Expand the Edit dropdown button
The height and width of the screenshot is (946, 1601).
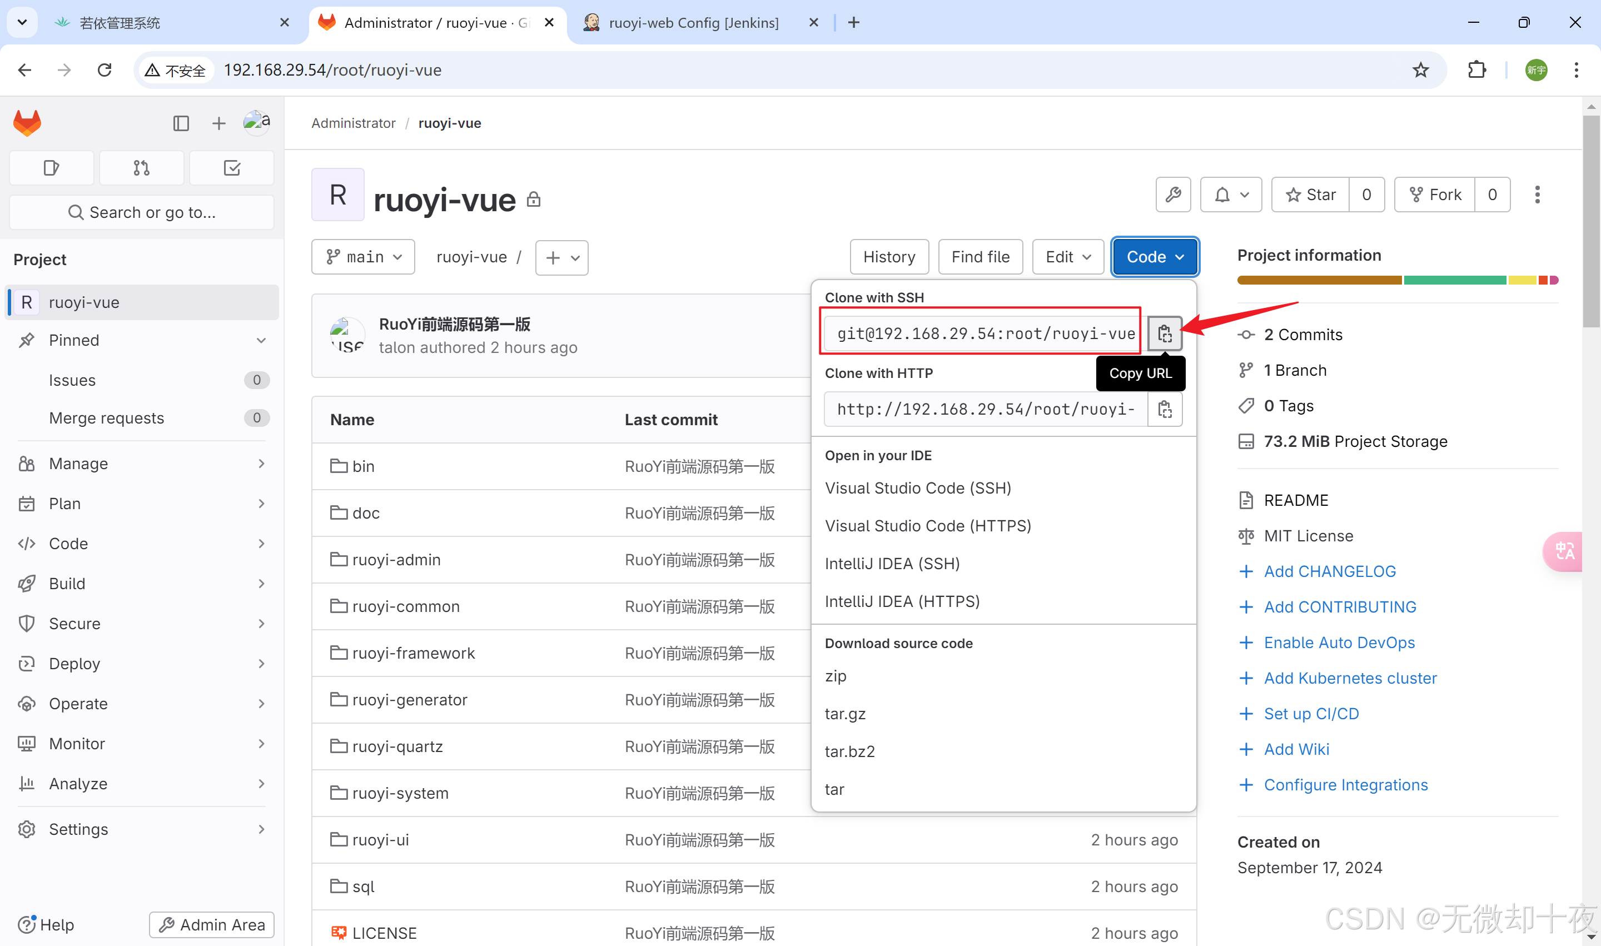(x=1068, y=257)
